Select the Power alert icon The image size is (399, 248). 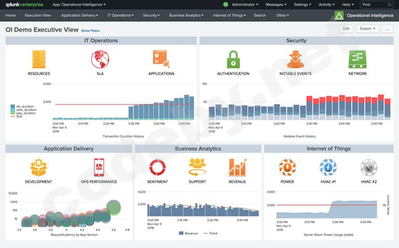[287, 167]
